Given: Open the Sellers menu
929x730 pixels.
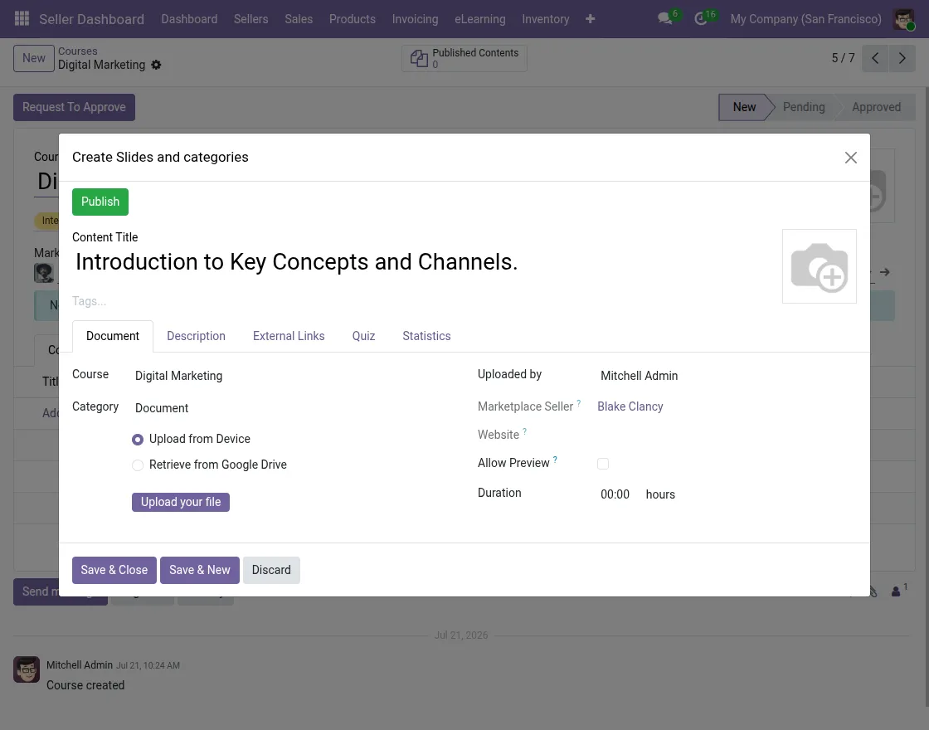Looking at the screenshot, I should (x=250, y=19).
